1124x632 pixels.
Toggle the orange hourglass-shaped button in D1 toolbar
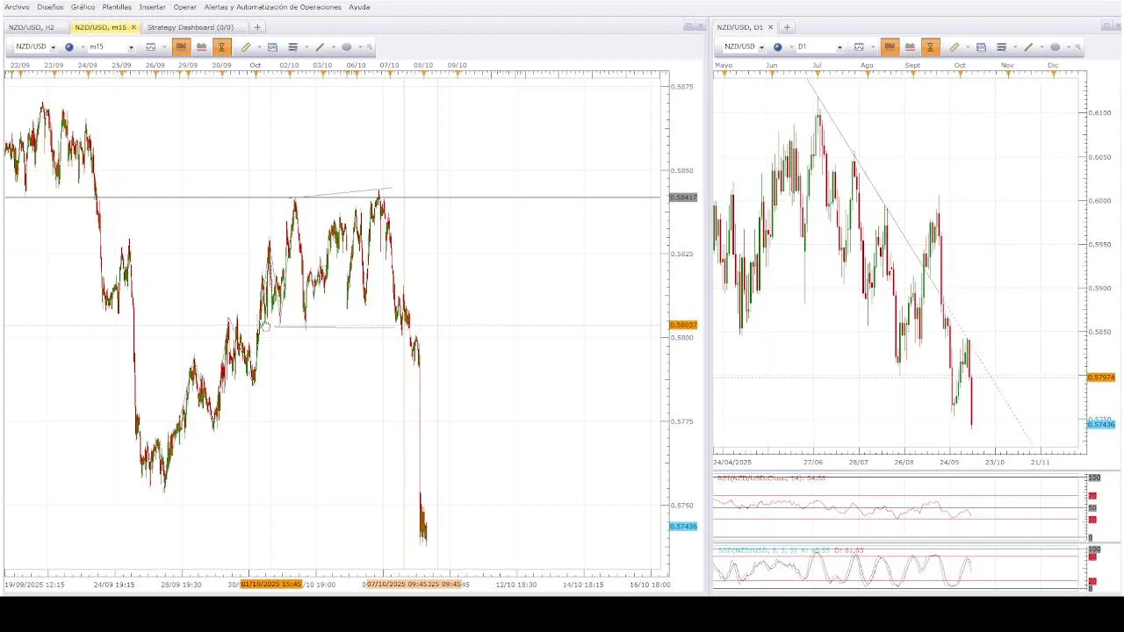click(931, 47)
